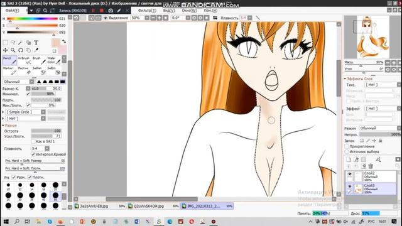Open the brush texture Нет dropdown
Image resolution: width=402 pixels, height=226 pixels.
click(26, 119)
